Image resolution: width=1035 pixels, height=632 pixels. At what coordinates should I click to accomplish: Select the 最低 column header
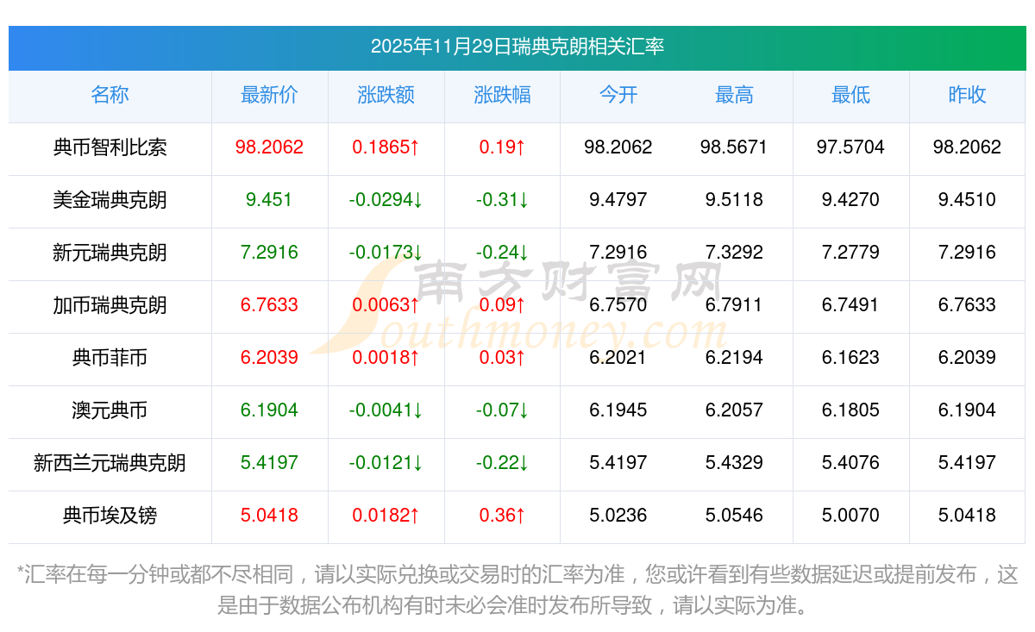click(x=850, y=95)
